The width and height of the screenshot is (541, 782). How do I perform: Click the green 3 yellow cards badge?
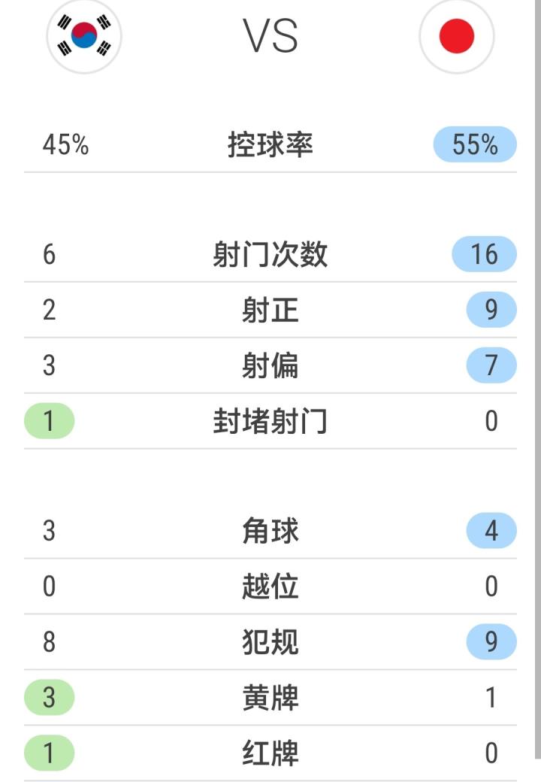pos(50,698)
